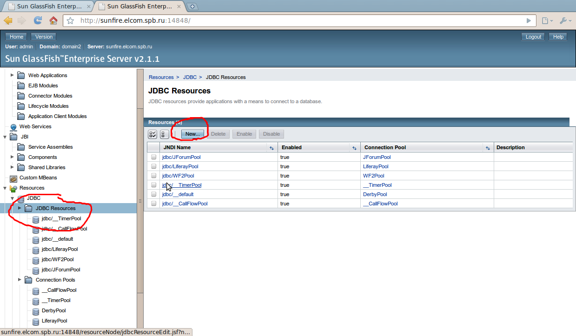The width and height of the screenshot is (576, 336).
Task: Click the Custom MBeans tree icon
Action: 13,178
